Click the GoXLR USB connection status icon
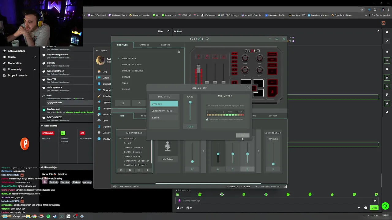The height and width of the screenshot is (220, 392). 115,186
